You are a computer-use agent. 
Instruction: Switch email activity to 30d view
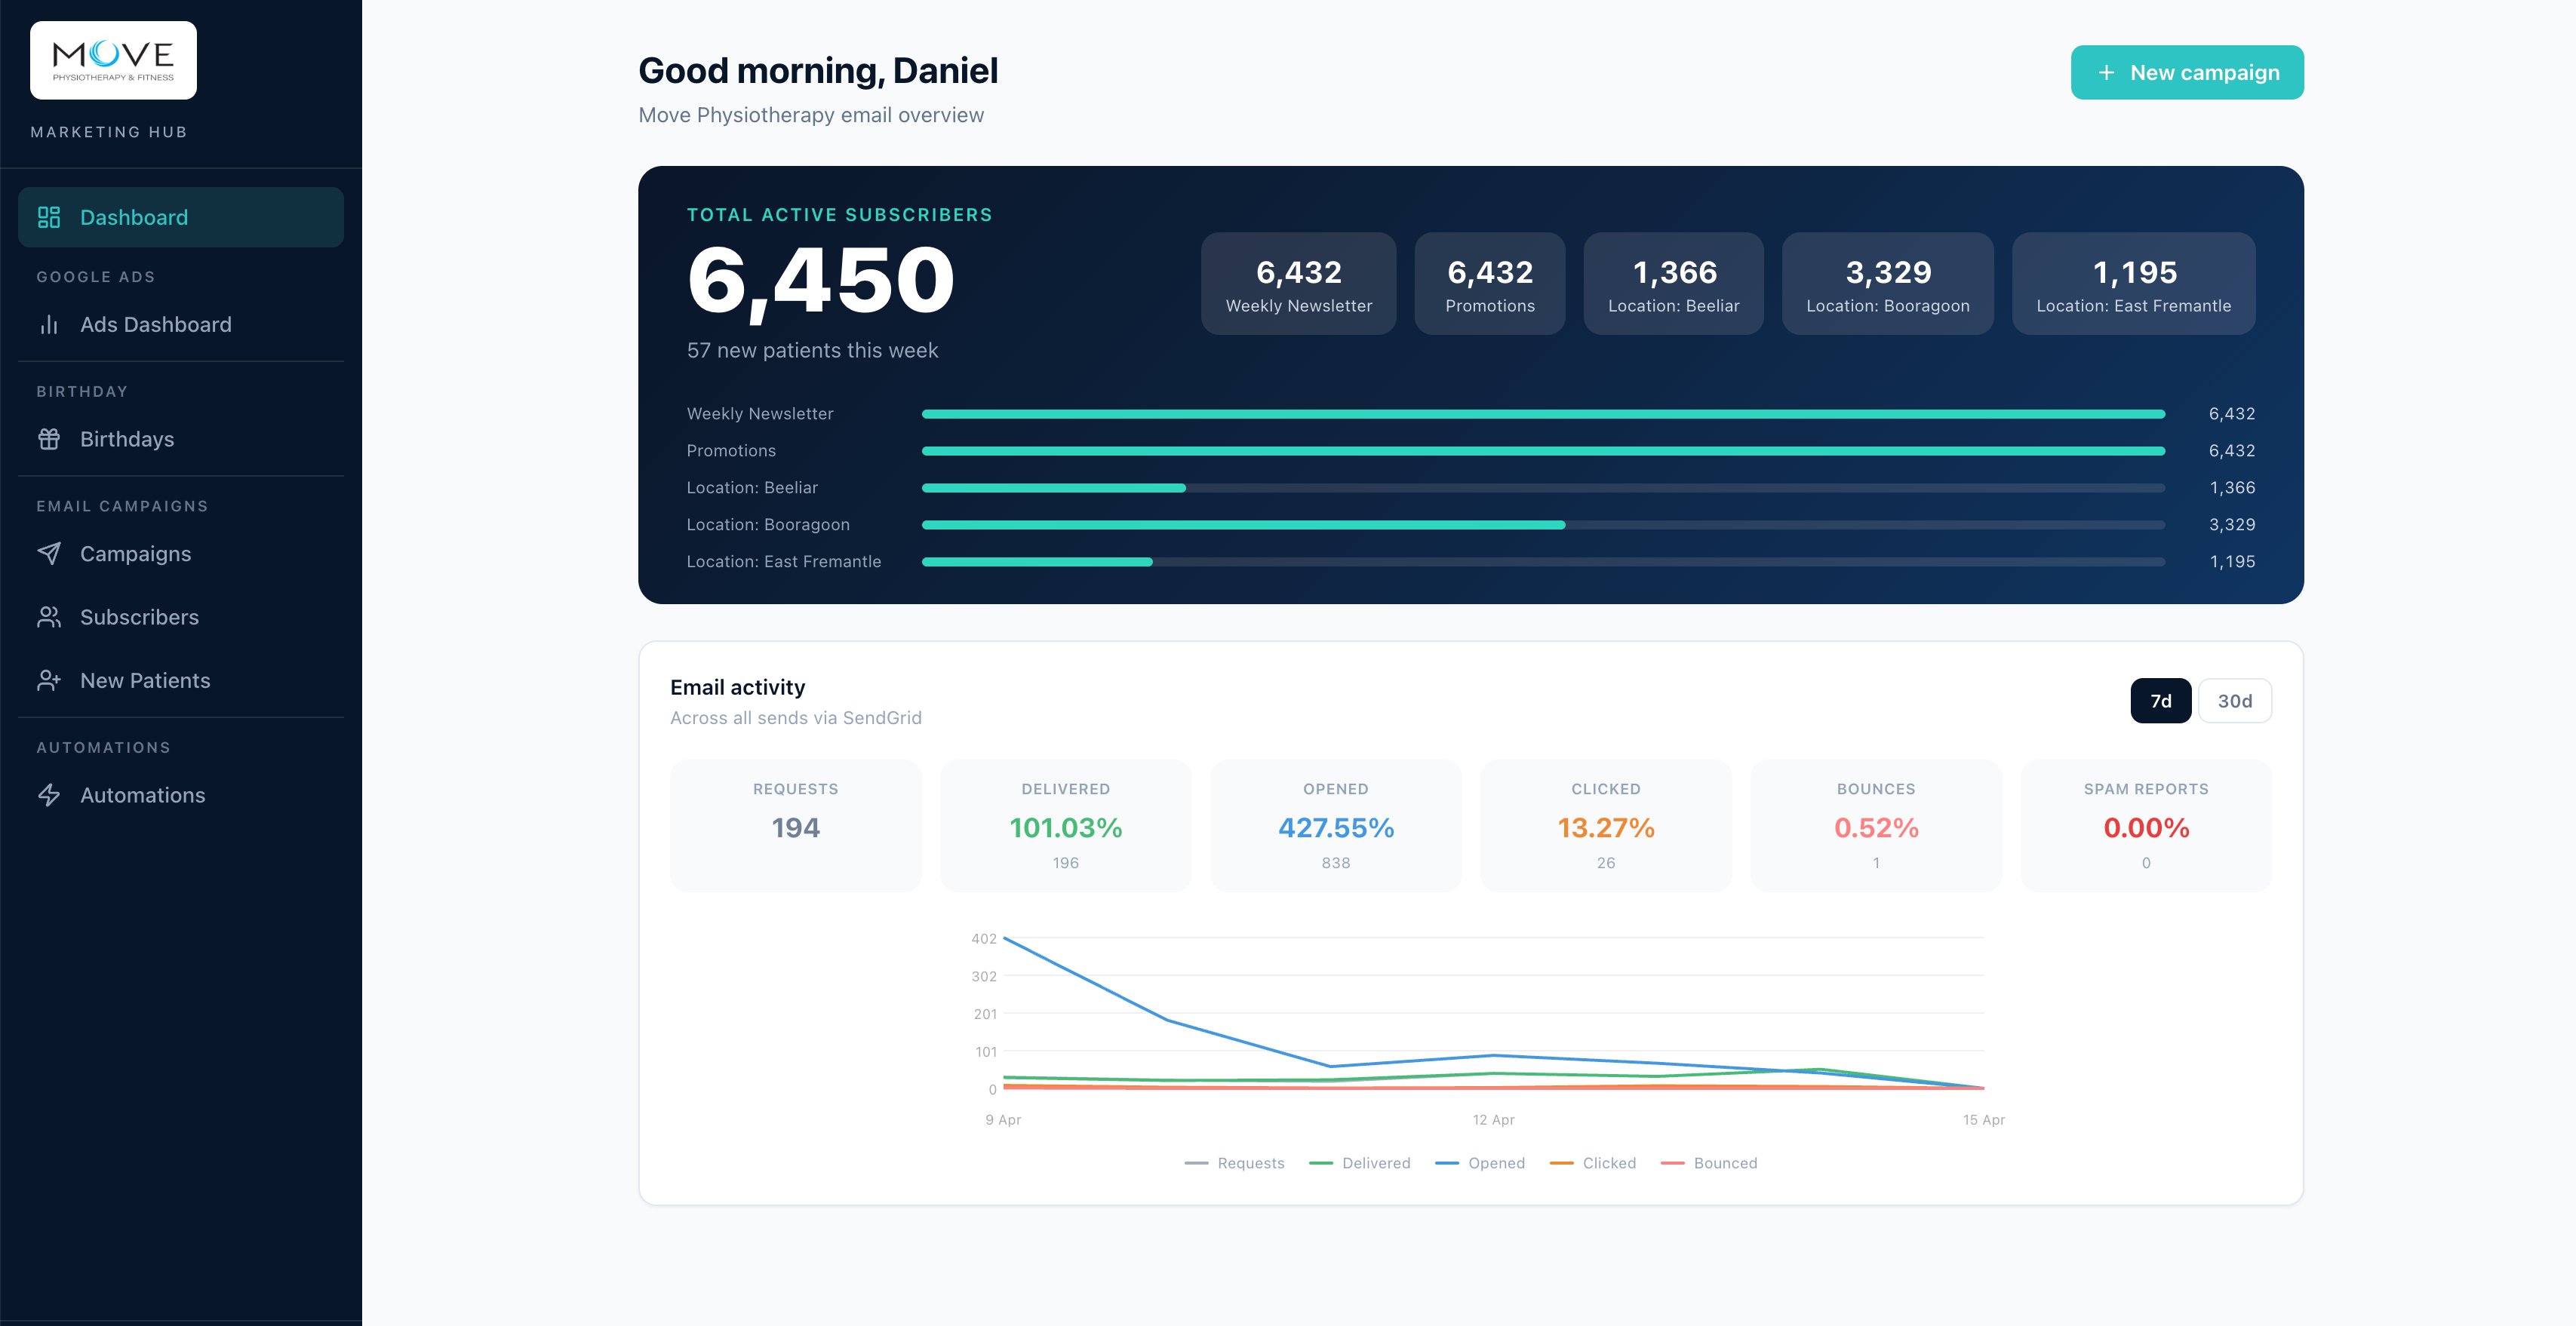[x=2234, y=700]
